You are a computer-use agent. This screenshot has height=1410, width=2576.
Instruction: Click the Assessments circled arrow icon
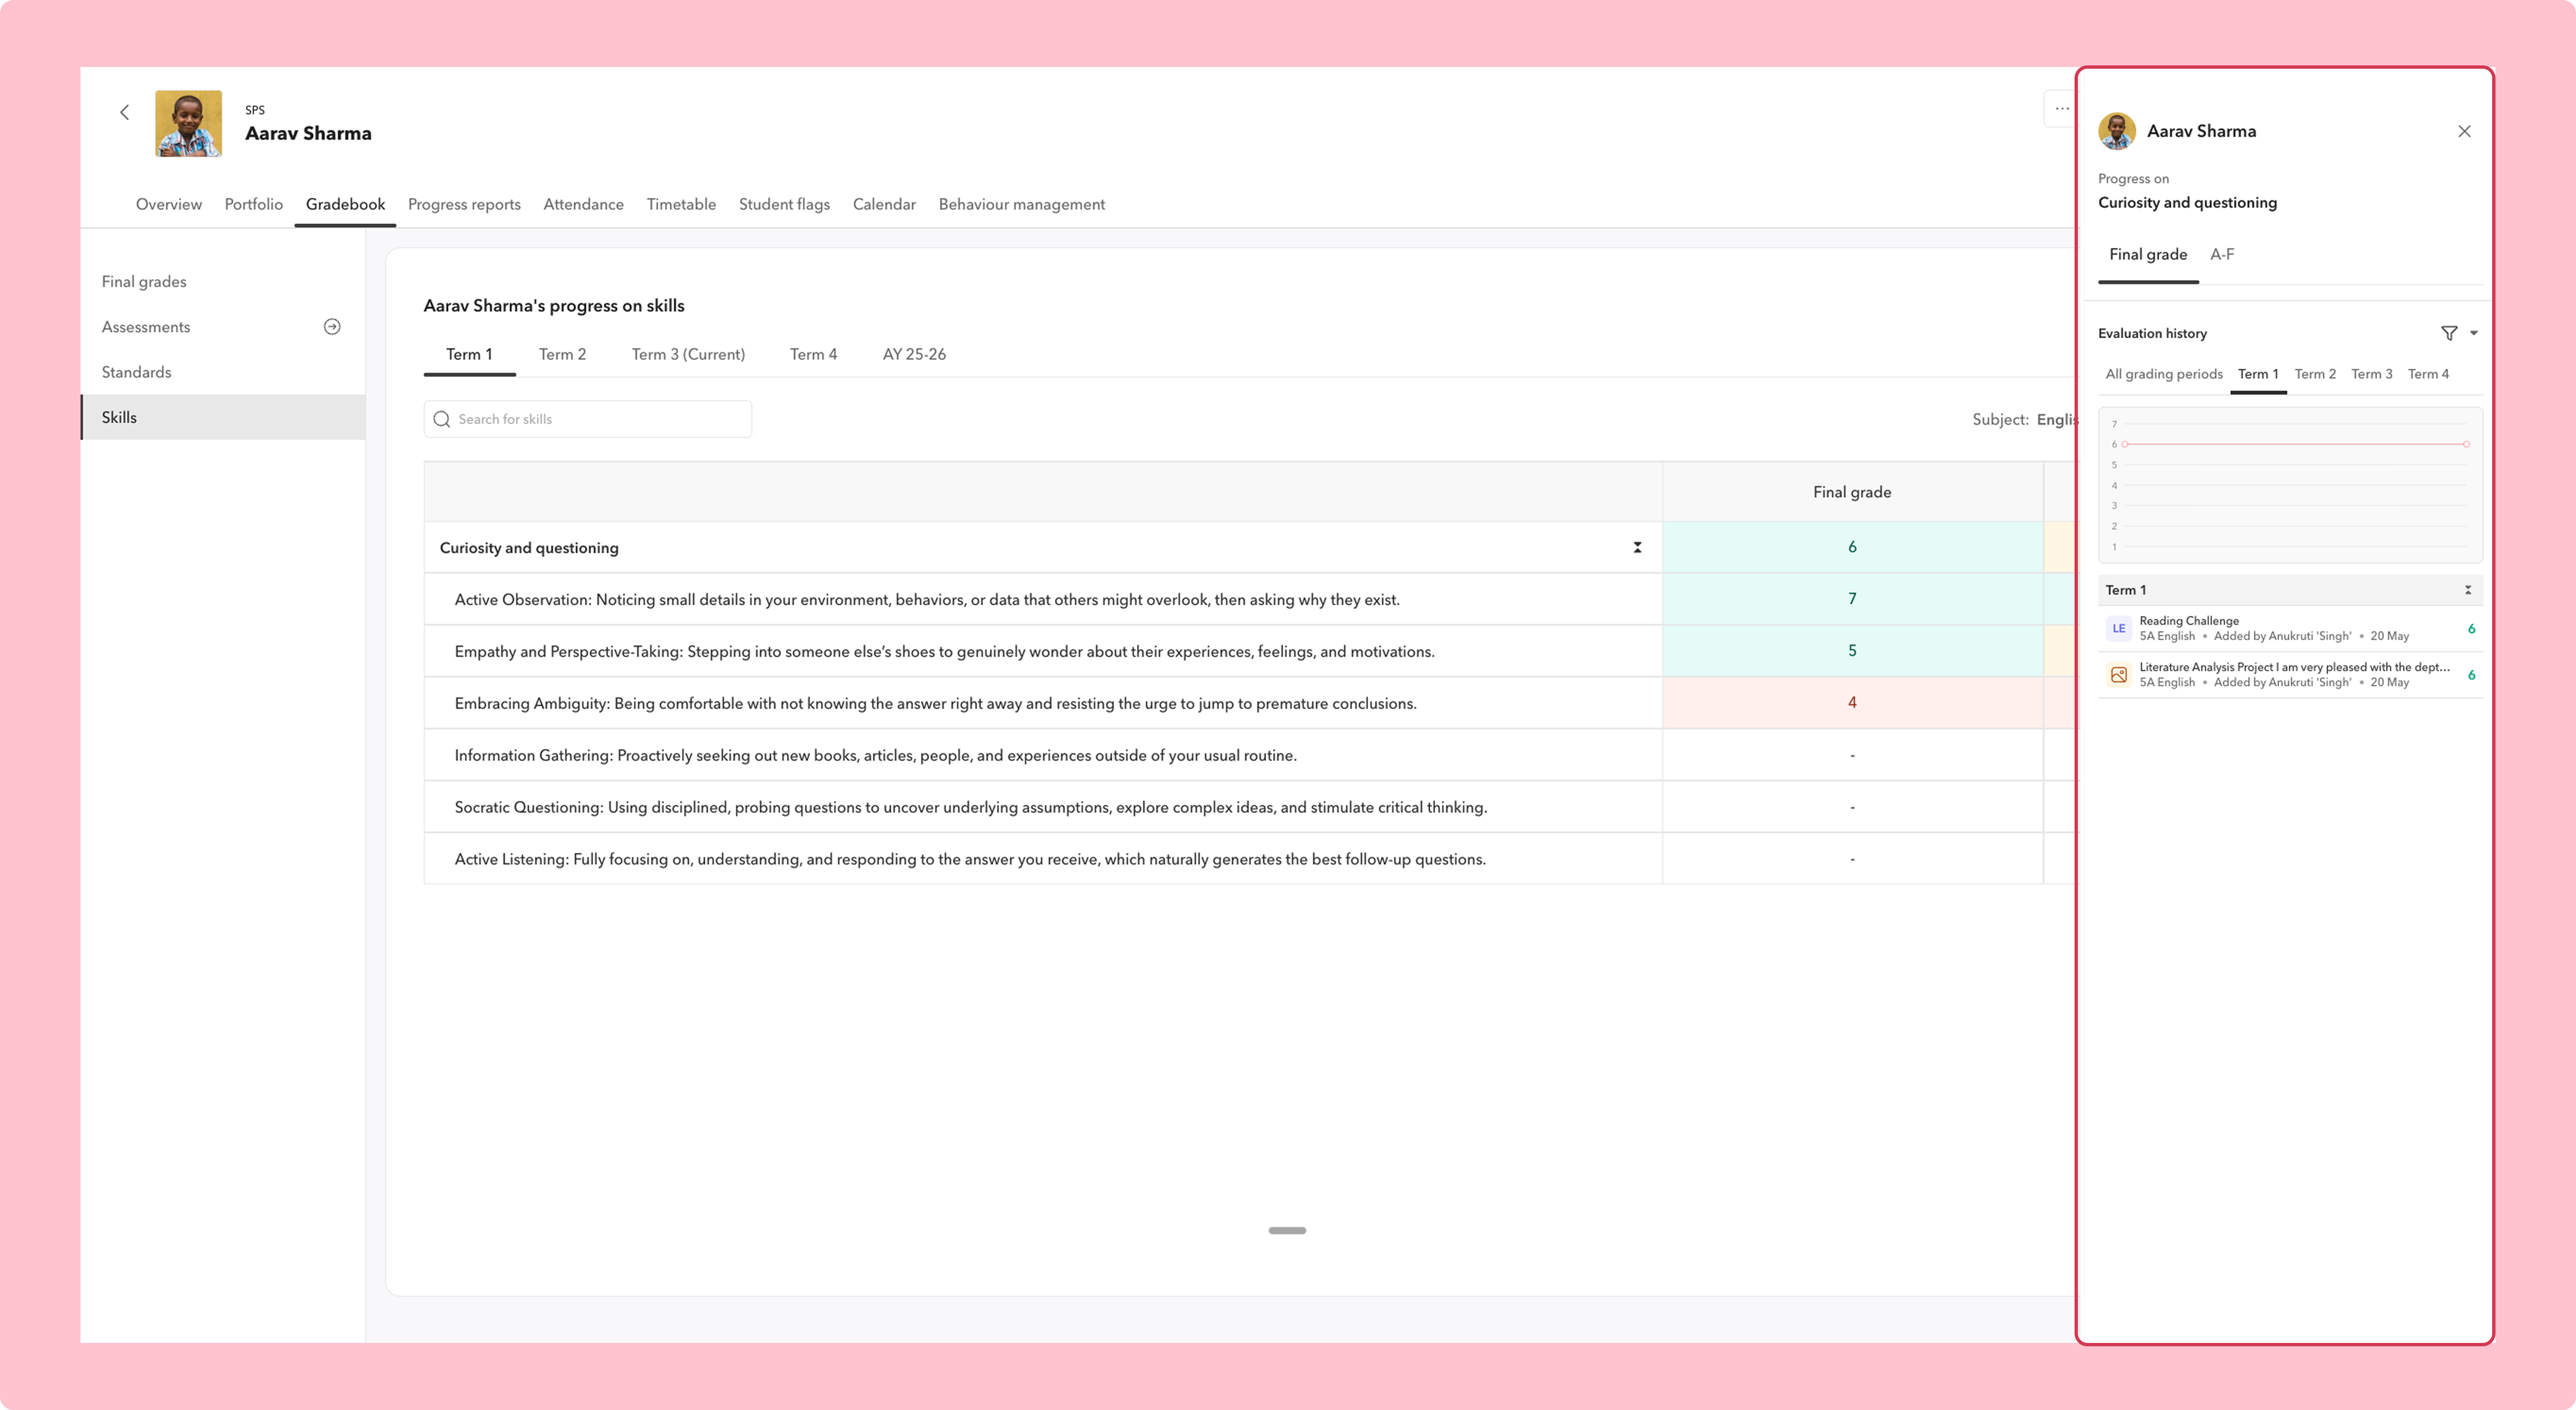332,327
